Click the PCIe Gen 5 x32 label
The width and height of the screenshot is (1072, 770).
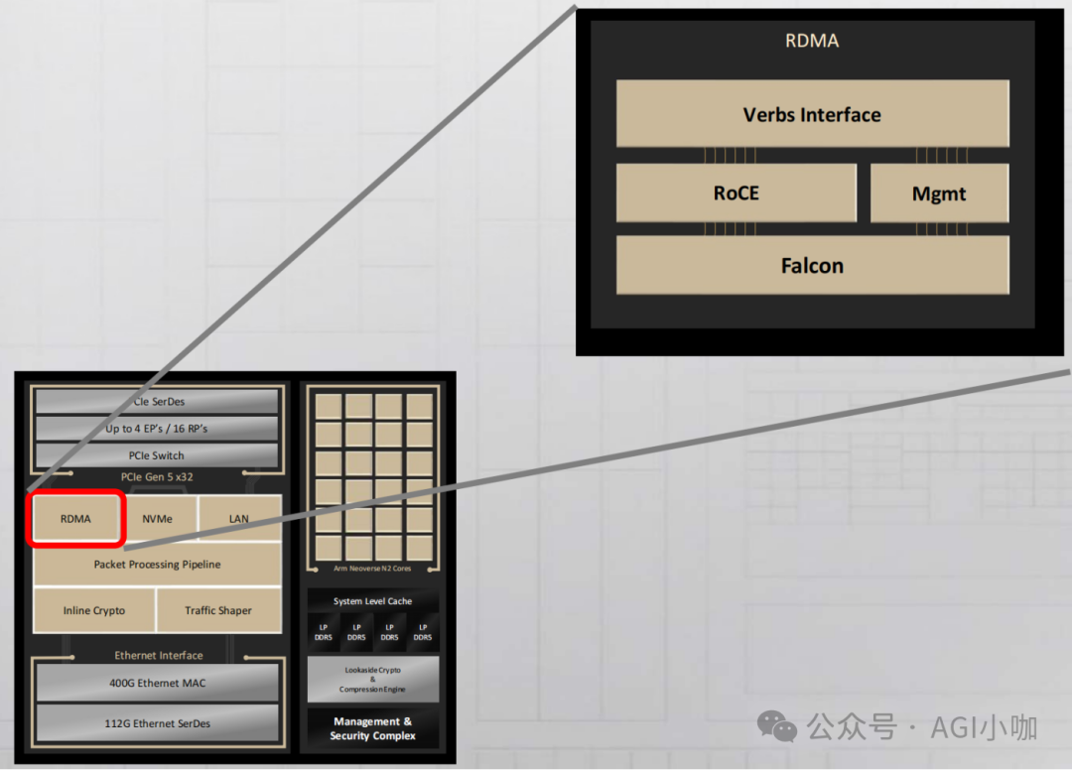coord(157,477)
